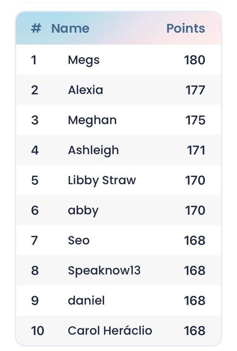
Task: Click rank number 10
Action: [37, 331]
